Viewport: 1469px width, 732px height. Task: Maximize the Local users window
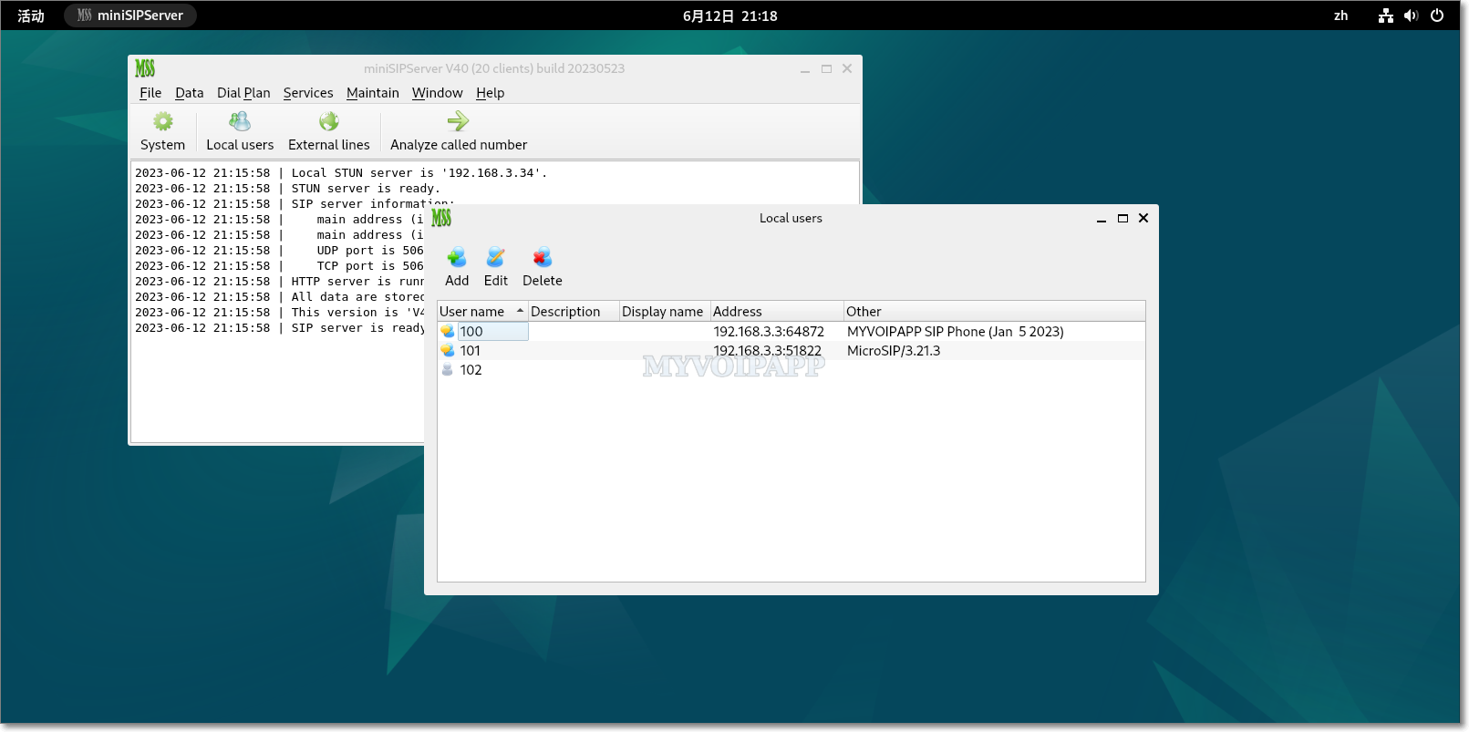[1122, 219]
